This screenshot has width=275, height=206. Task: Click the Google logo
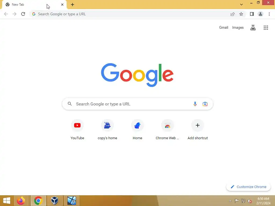137,75
